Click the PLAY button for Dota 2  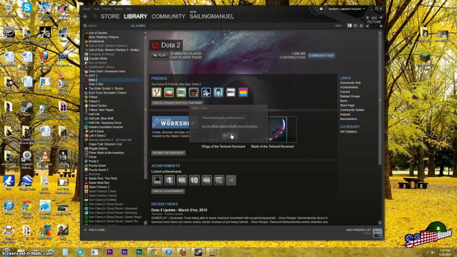(159, 56)
